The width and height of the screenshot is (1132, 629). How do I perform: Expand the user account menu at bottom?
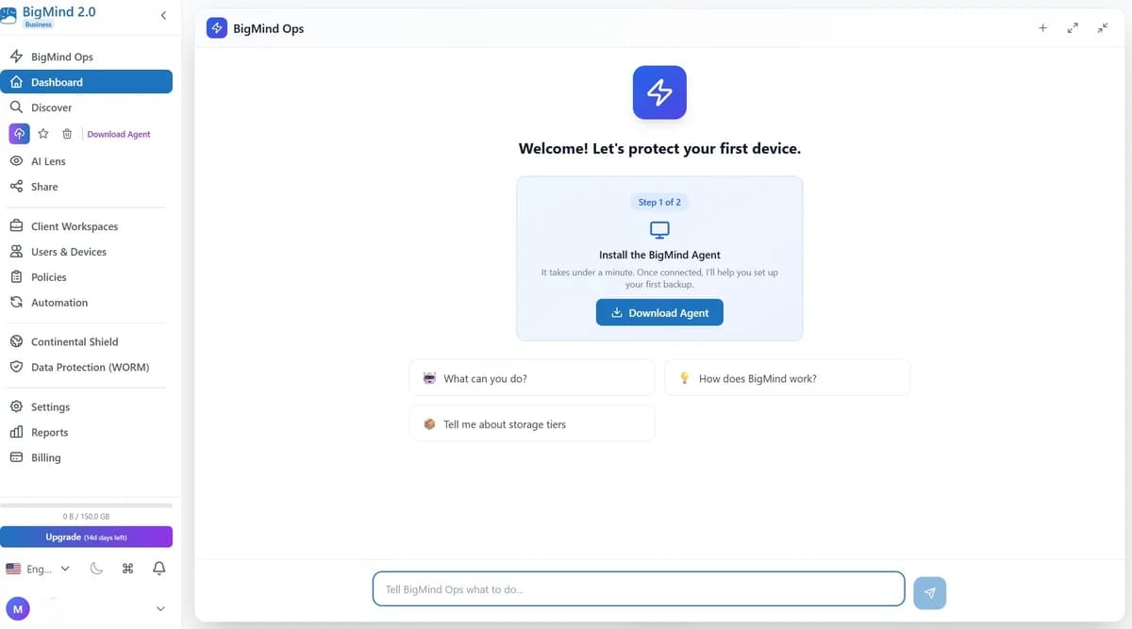pyautogui.click(x=160, y=608)
